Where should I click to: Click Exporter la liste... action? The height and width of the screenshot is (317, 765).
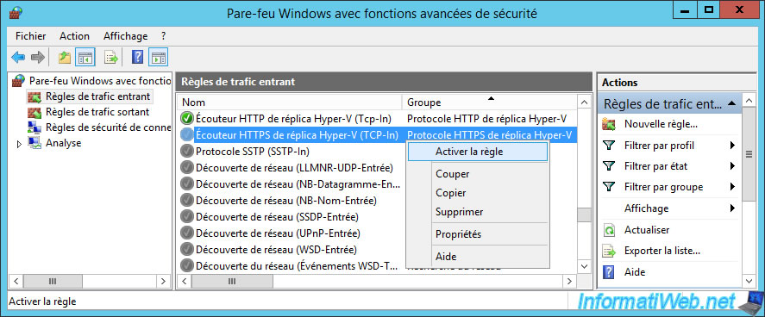coord(662,252)
